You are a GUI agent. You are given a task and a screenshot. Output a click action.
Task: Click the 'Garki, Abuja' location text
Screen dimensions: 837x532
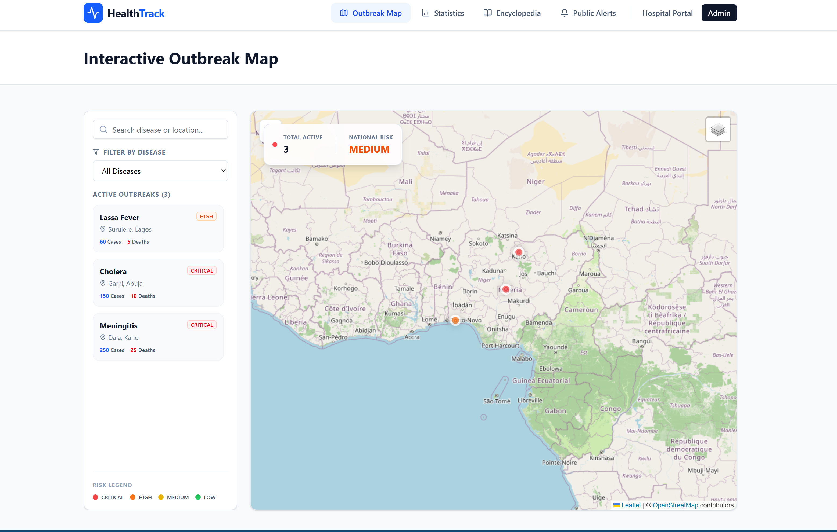[125, 283]
